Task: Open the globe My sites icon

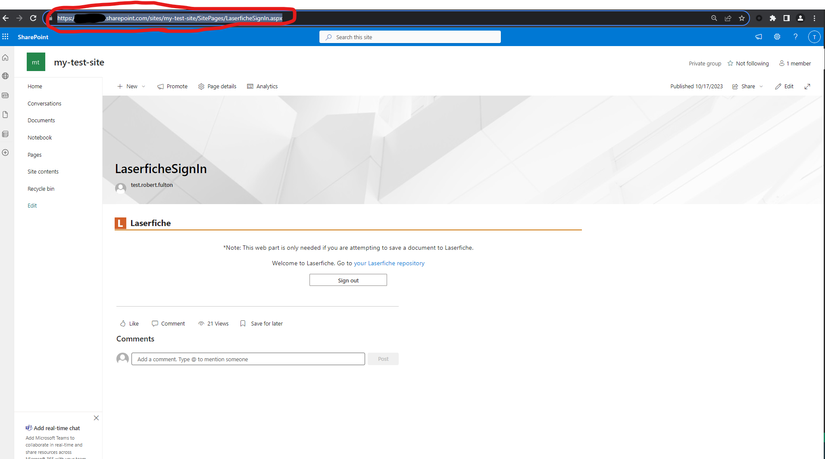Action: point(6,76)
